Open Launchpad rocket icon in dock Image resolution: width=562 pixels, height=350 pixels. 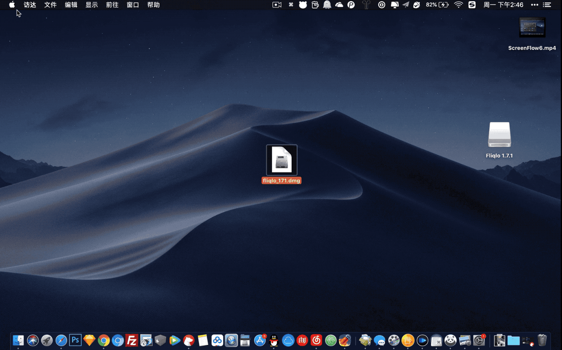click(x=47, y=340)
